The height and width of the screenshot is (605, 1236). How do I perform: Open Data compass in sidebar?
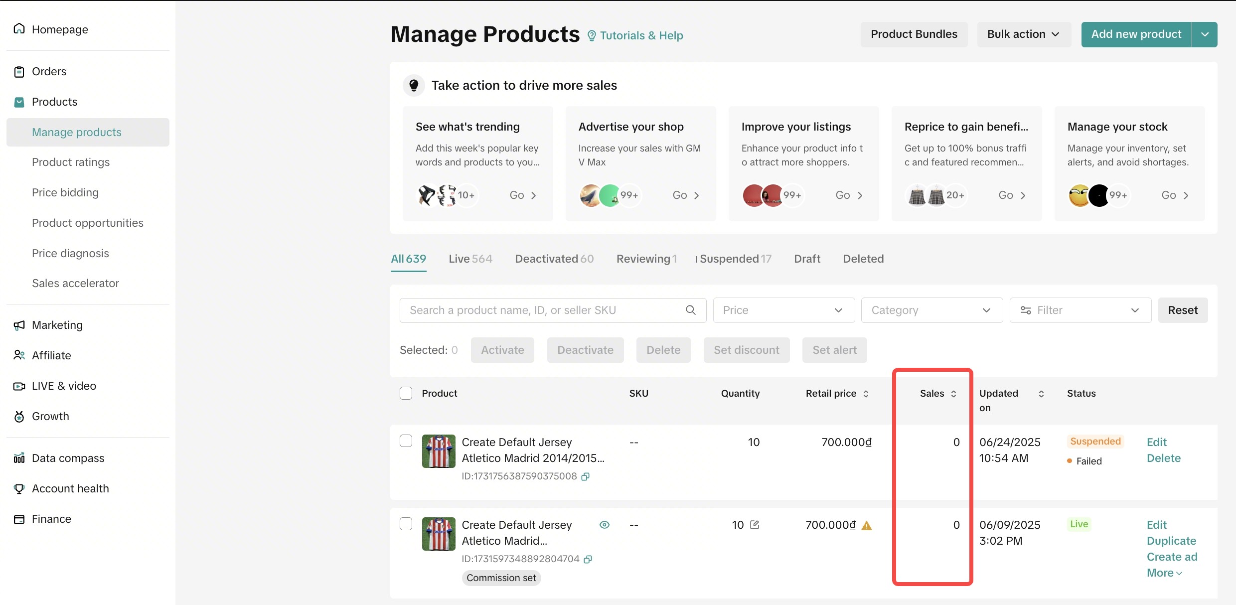(68, 458)
